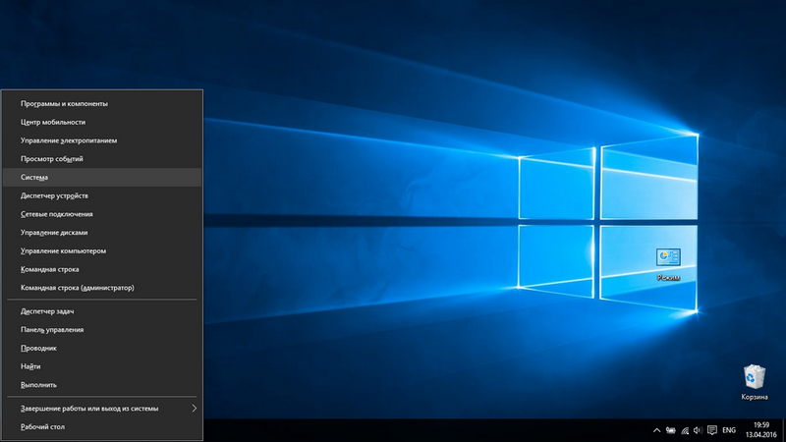786x442 pixels.
Task: Choose Найти in the menu
Action: pyautogui.click(x=102, y=366)
